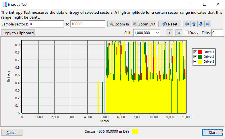Zoom out of the entropy graph

[x=144, y=24]
